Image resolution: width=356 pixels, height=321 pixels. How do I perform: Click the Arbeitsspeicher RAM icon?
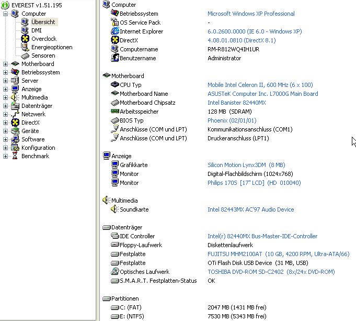(115, 111)
